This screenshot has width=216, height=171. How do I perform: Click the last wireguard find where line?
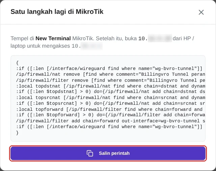(x=109, y=127)
